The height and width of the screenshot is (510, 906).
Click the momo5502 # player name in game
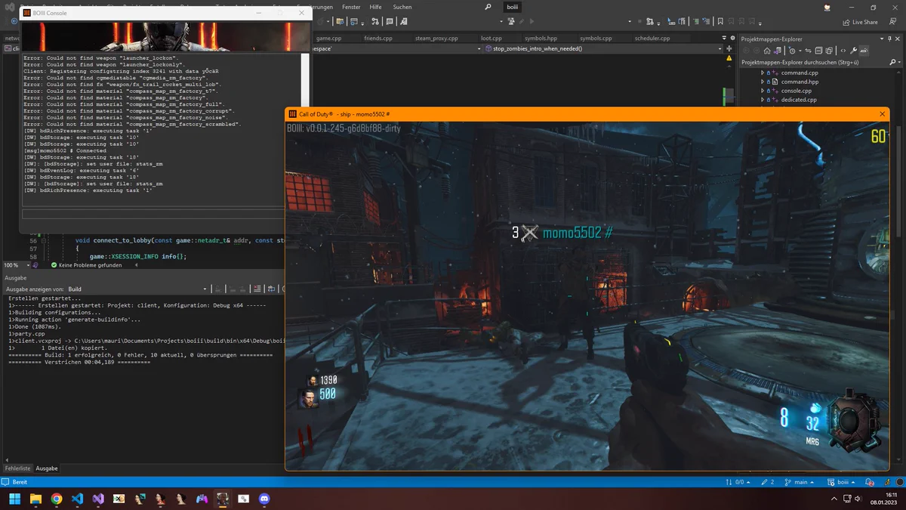(578, 233)
